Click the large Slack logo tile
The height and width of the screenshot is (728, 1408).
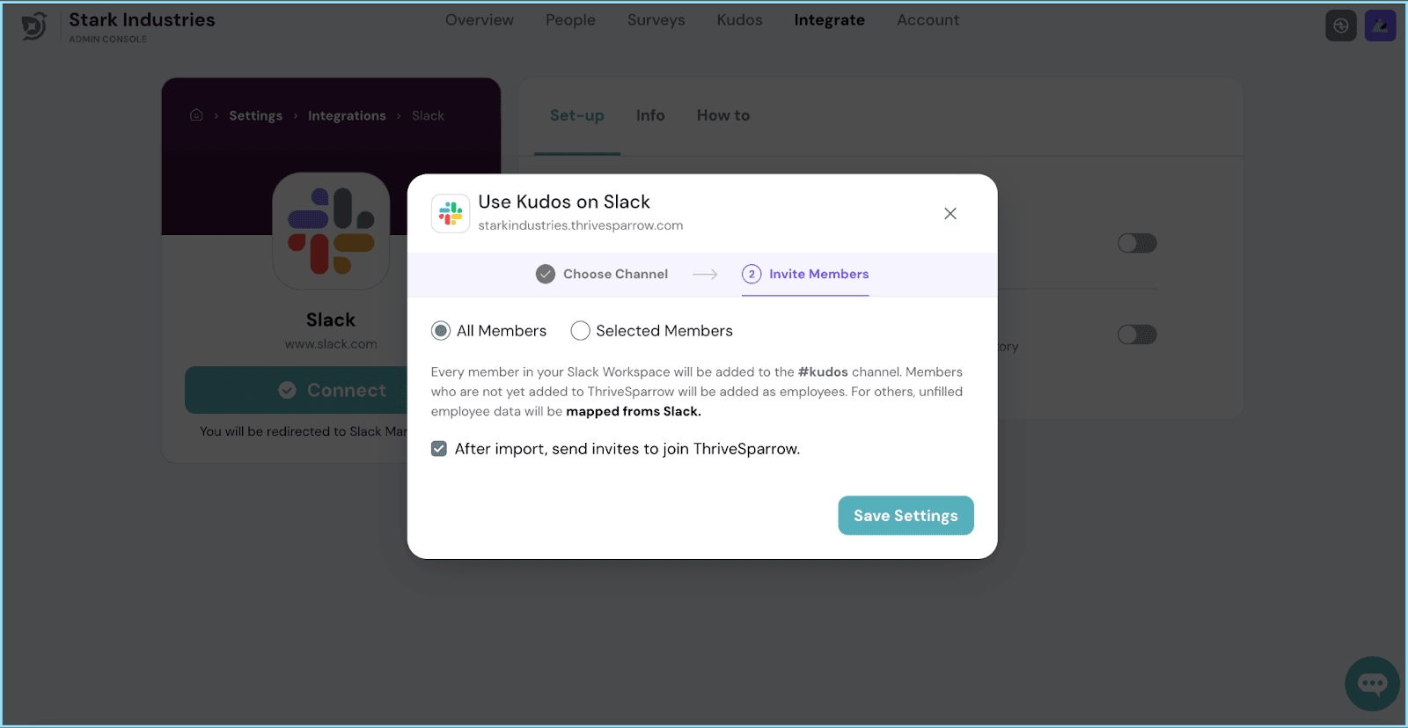click(331, 232)
